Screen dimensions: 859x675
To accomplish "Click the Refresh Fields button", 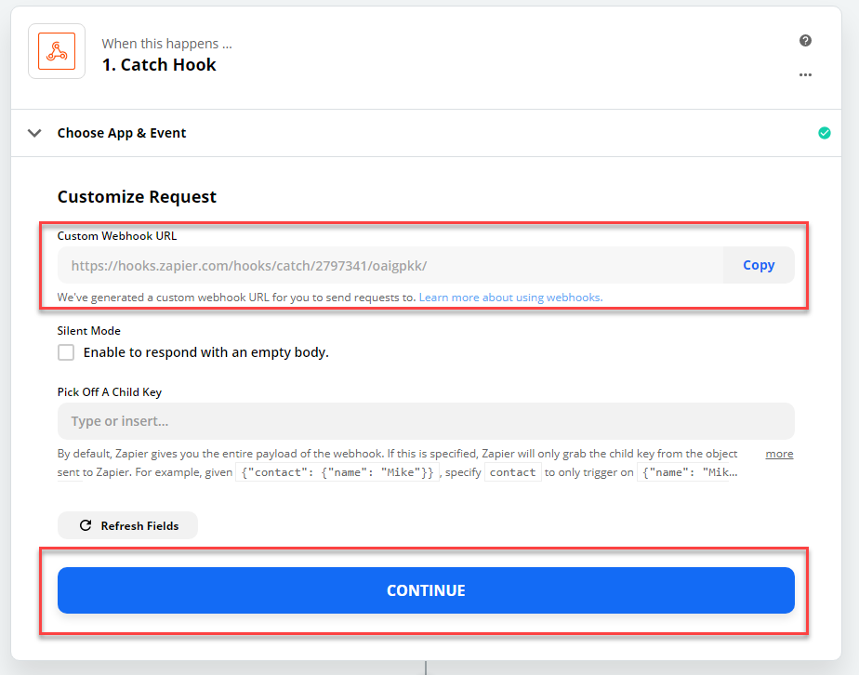I will click(127, 525).
